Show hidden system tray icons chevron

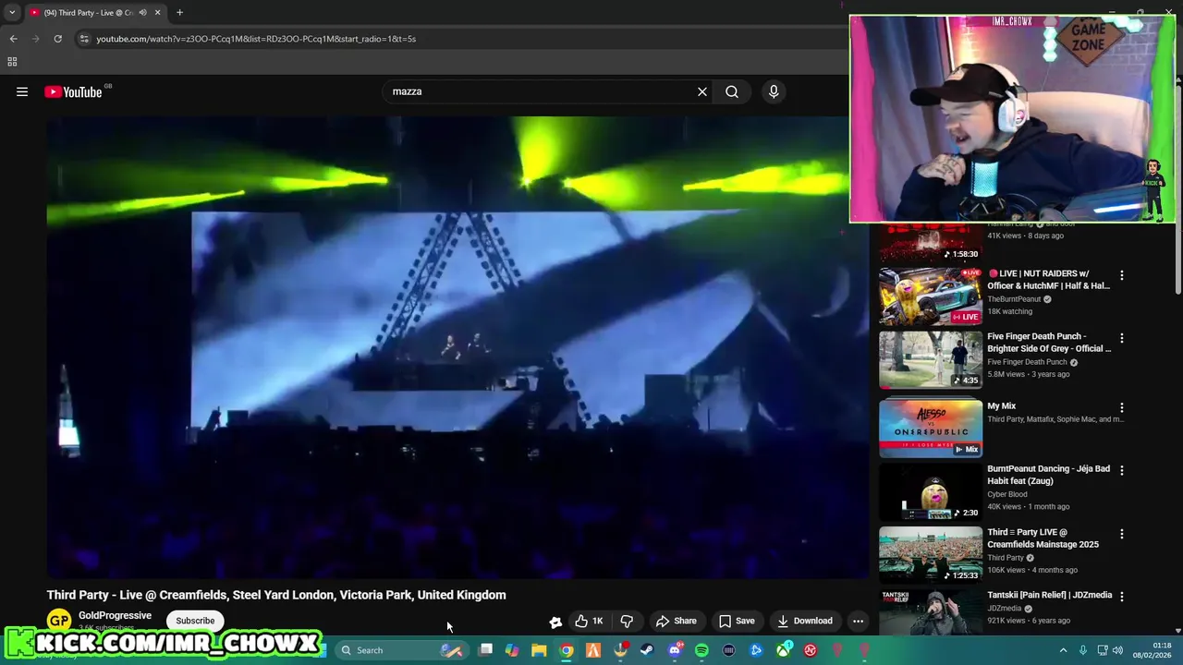[1063, 650]
